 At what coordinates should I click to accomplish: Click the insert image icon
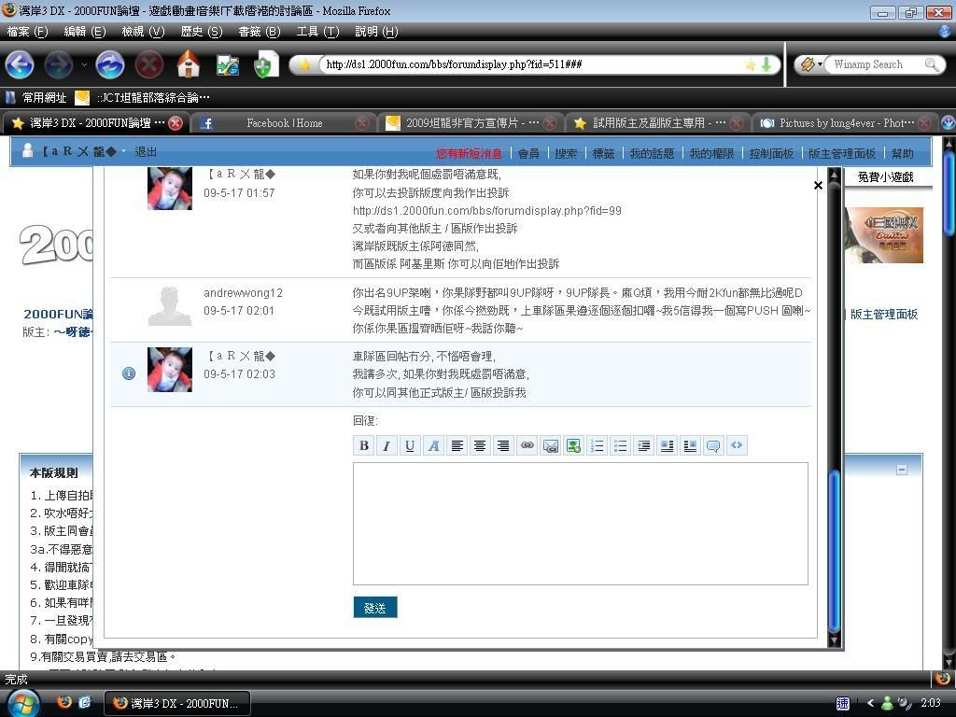point(573,446)
